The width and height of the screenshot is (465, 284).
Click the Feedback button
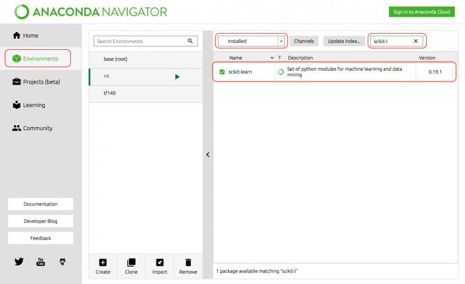pyautogui.click(x=41, y=238)
